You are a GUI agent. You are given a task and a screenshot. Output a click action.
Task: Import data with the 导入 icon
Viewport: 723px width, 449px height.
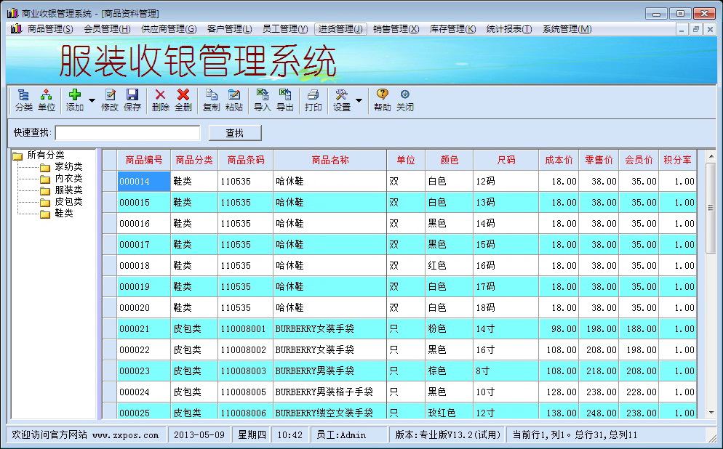click(x=262, y=100)
